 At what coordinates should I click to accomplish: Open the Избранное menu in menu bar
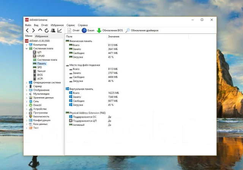click(57, 25)
